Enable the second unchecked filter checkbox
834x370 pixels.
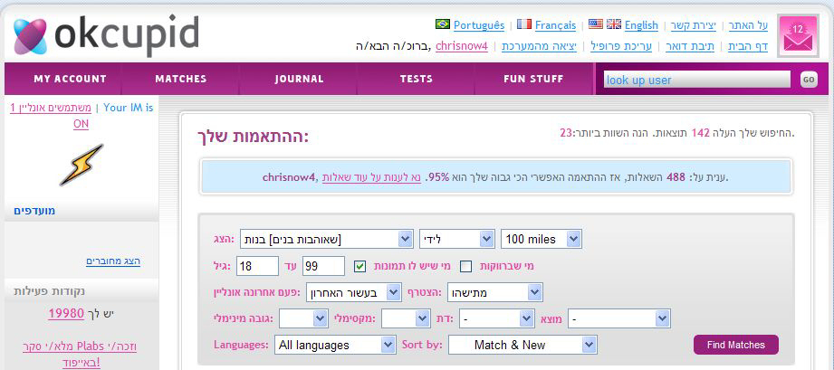466,266
